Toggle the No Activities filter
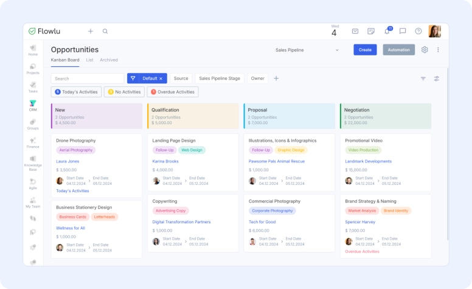This screenshot has width=472, height=289. pyautogui.click(x=124, y=92)
